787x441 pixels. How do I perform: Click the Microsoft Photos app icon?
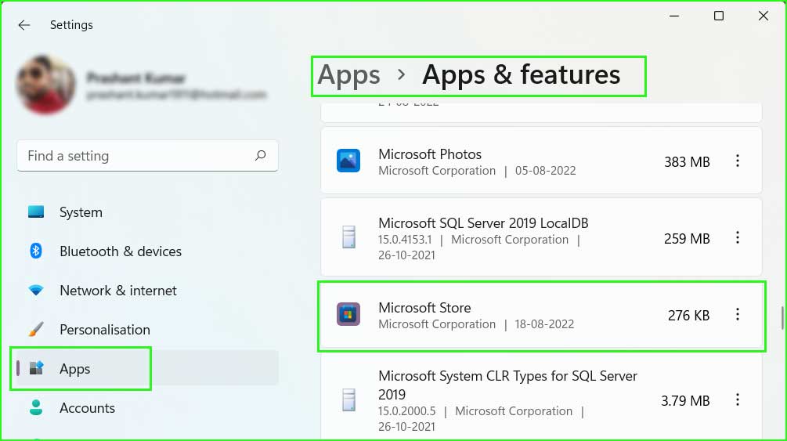[x=348, y=161]
